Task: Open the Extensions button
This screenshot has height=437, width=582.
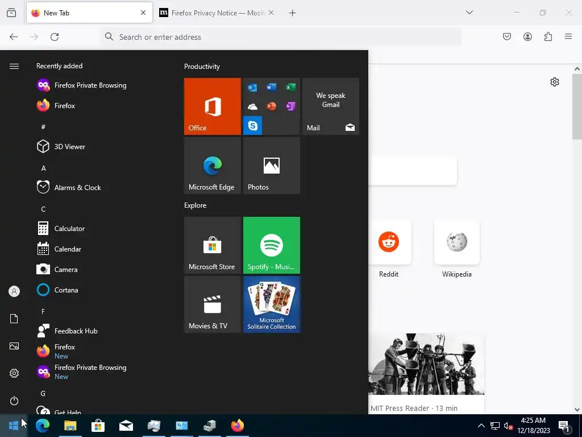Action: pyautogui.click(x=548, y=36)
